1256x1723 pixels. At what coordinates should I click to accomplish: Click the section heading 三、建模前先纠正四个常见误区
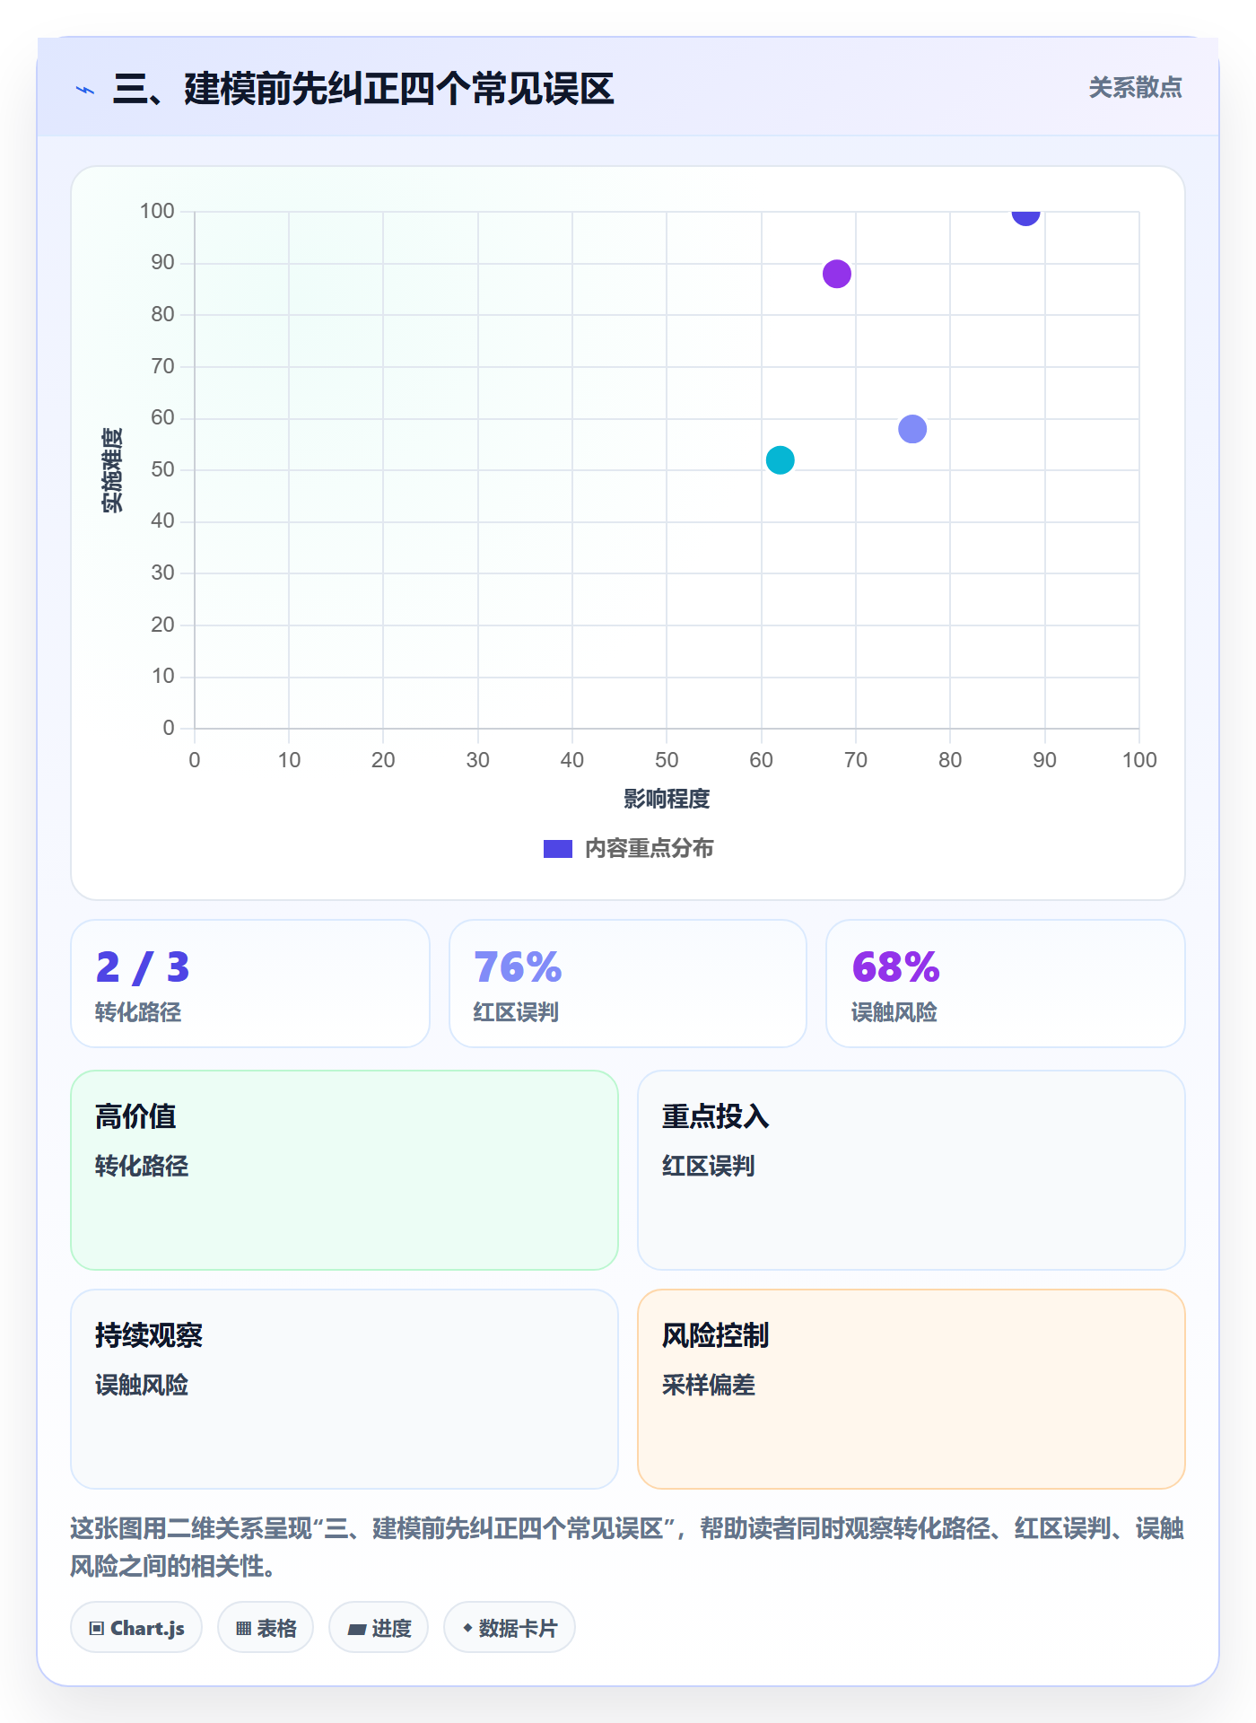[363, 89]
